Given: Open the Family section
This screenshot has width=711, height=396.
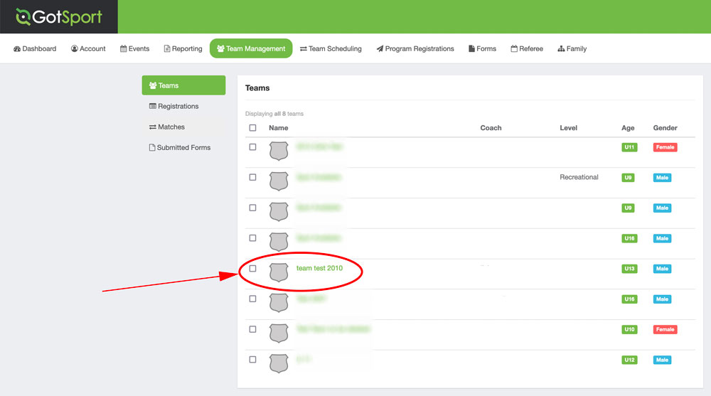Looking at the screenshot, I should (x=572, y=49).
